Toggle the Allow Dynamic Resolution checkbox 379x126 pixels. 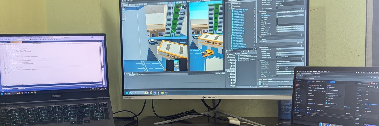pyautogui.click(x=277, y=76)
